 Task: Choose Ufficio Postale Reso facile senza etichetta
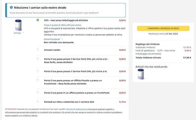[38, 80]
